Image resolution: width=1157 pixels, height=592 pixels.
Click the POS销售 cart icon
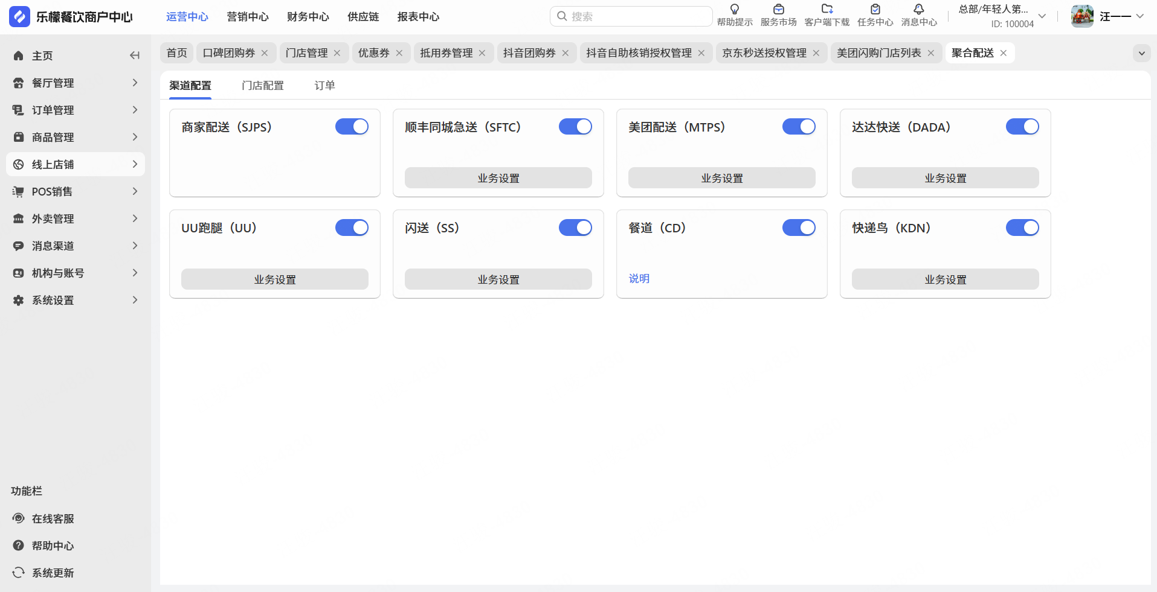click(19, 191)
